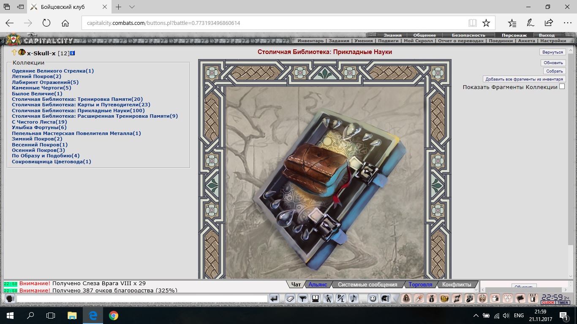The width and height of the screenshot is (577, 324).
Task: Open the Персонаж top menu
Action: pyautogui.click(x=514, y=35)
